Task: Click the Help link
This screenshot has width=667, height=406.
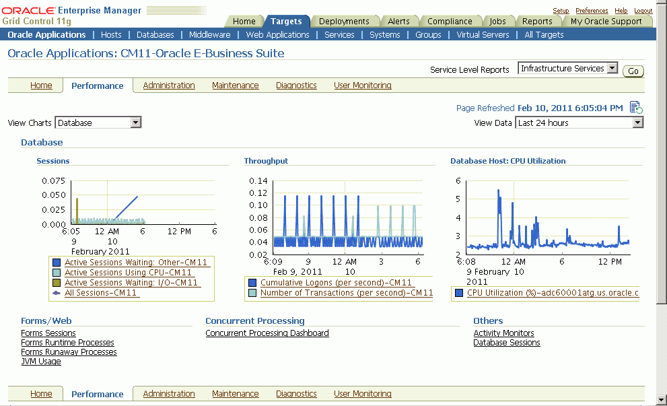Action: pos(621,11)
